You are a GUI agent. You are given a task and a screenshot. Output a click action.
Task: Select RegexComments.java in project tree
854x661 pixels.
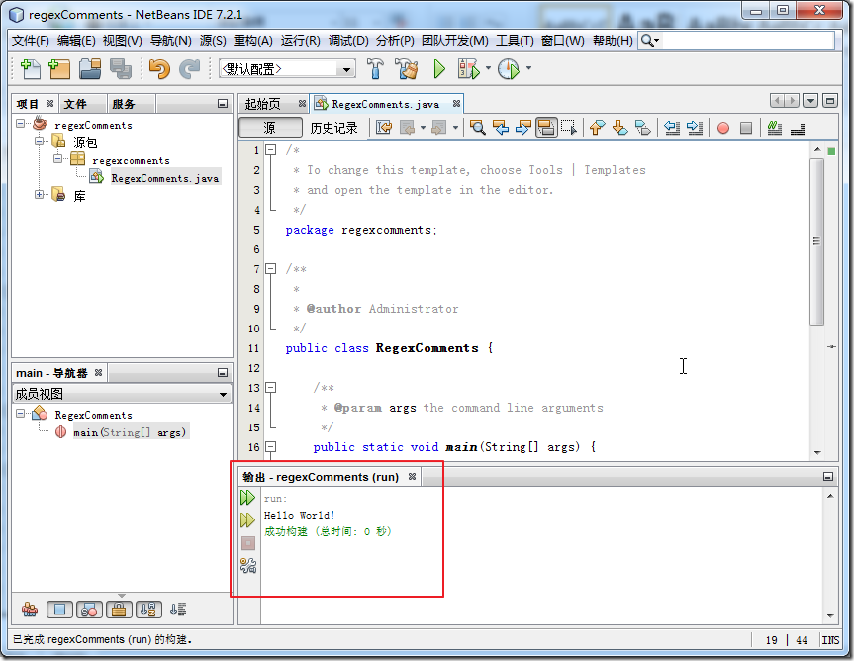[165, 178]
